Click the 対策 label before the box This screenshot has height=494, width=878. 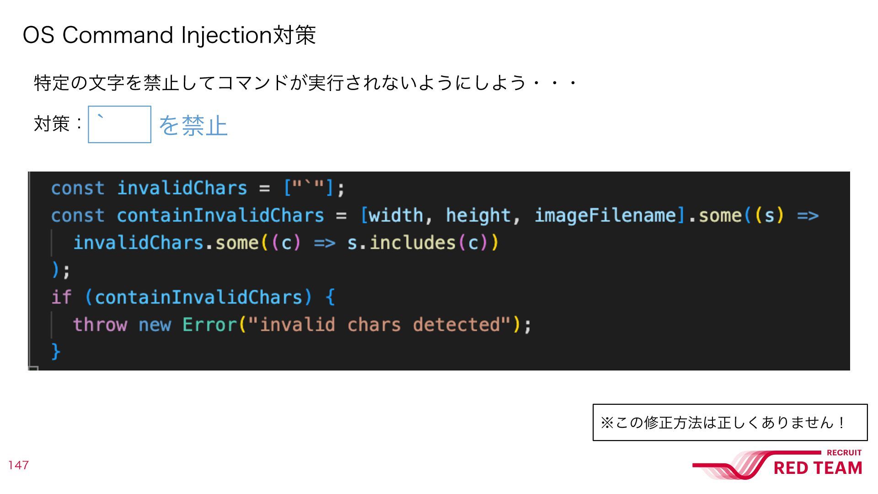(x=52, y=123)
